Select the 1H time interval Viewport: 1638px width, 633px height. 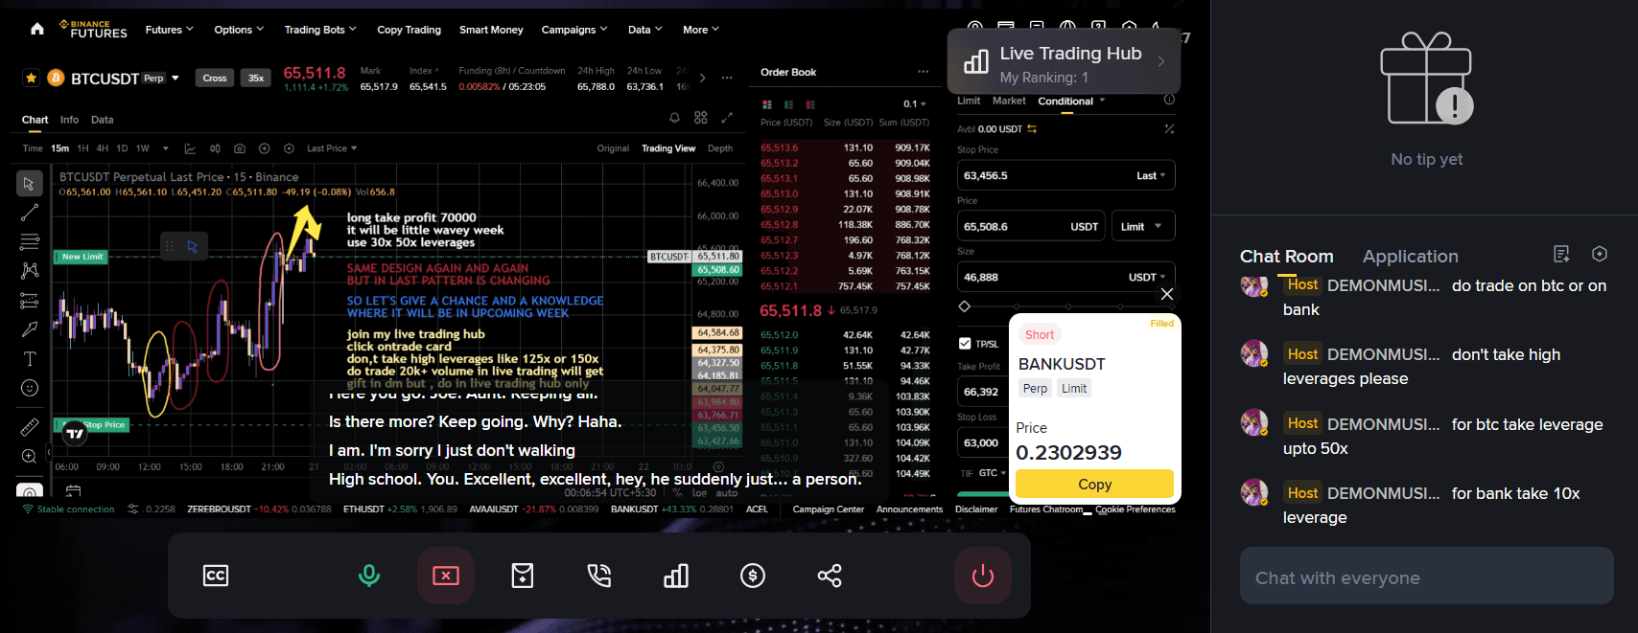pos(82,148)
